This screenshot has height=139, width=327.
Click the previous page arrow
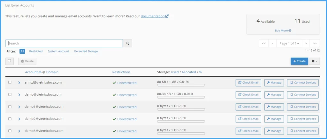tap(272, 43)
